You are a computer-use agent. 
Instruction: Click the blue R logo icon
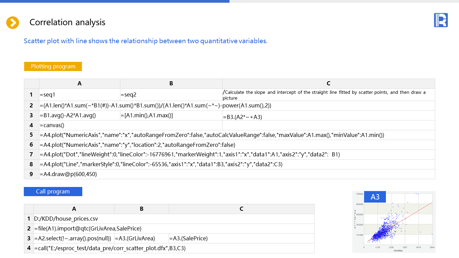click(x=441, y=20)
